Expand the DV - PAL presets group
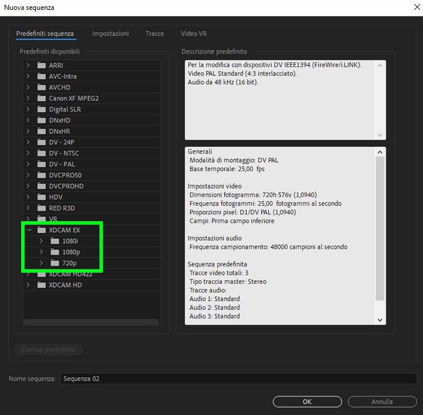The height and width of the screenshot is (415, 423). [28, 164]
